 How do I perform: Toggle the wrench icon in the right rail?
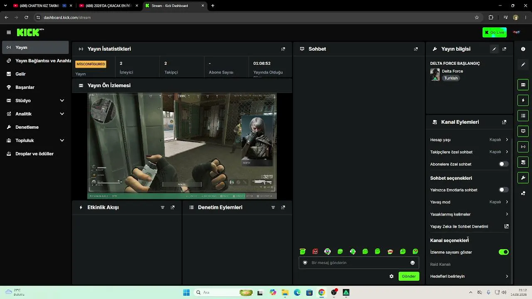523,178
